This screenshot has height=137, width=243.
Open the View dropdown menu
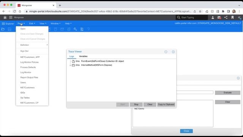43,24
